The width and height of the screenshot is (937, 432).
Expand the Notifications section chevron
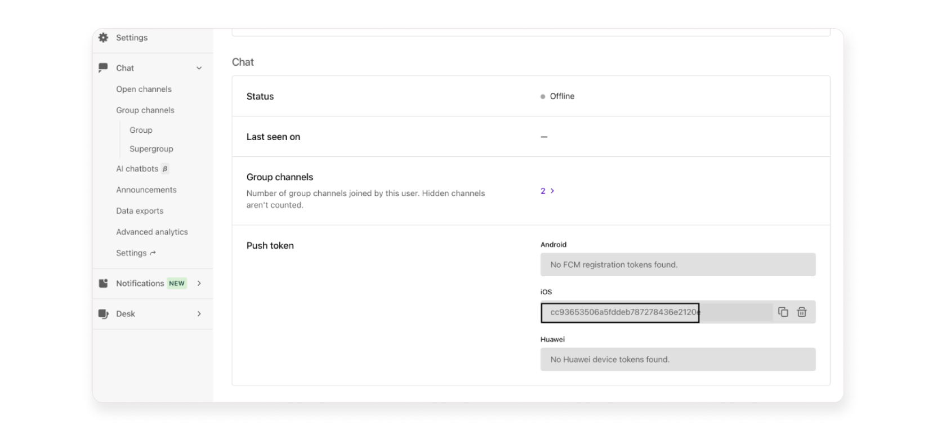tap(199, 283)
